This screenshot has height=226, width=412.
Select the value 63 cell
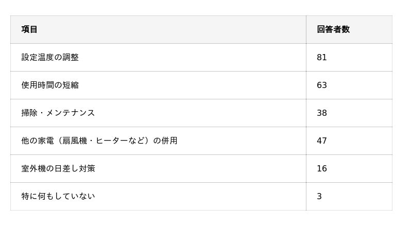click(322, 85)
